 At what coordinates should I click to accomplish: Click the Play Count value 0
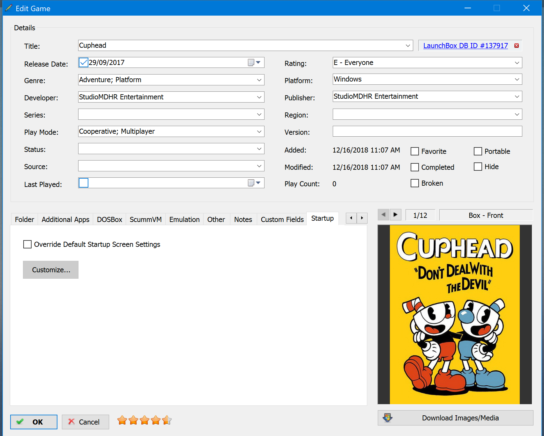[x=334, y=184]
